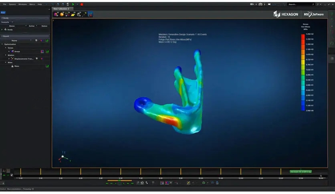335x194 pixels.
Task: Expand the Study tree row
Action: 2,30
